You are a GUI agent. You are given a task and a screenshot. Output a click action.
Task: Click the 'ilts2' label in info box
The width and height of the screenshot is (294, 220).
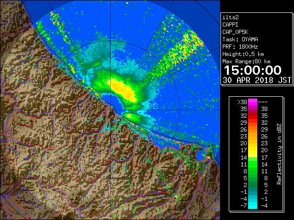[231, 17]
